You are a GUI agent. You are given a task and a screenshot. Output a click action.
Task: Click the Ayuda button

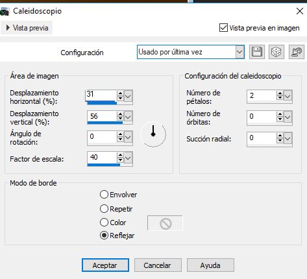tap(210, 265)
